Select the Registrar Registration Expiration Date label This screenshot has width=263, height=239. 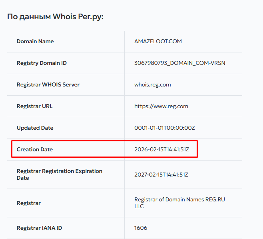(x=60, y=175)
